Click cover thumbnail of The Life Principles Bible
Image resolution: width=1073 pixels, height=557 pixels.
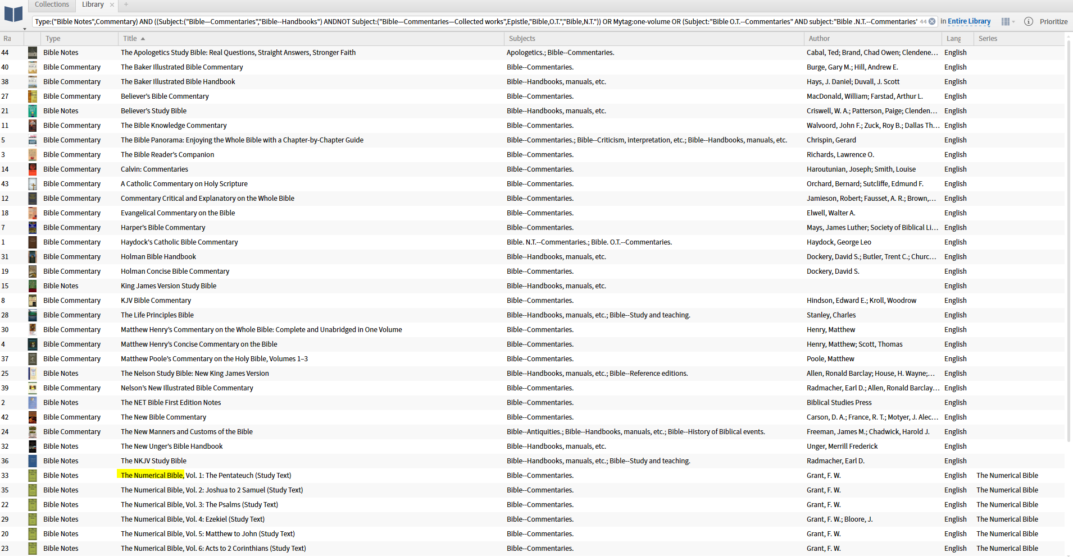tap(33, 315)
